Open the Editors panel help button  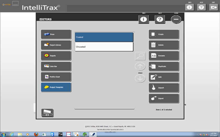(x=160, y=19)
